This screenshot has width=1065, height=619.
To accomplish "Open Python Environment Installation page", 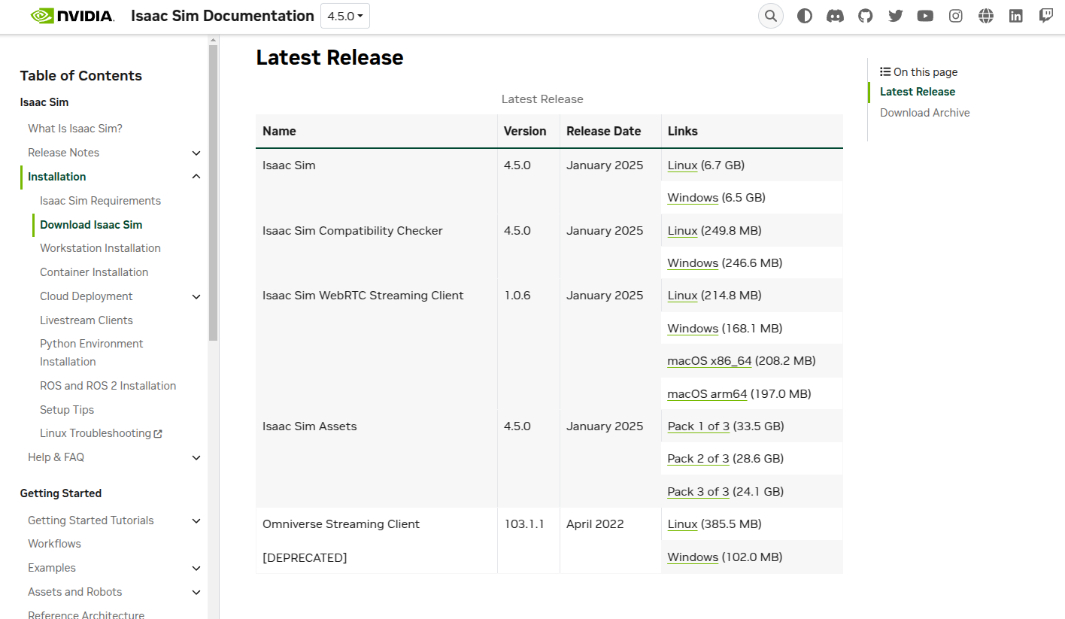I will [92, 353].
